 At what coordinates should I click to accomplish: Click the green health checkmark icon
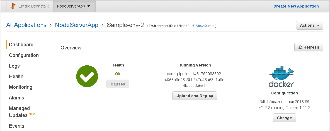[87, 76]
